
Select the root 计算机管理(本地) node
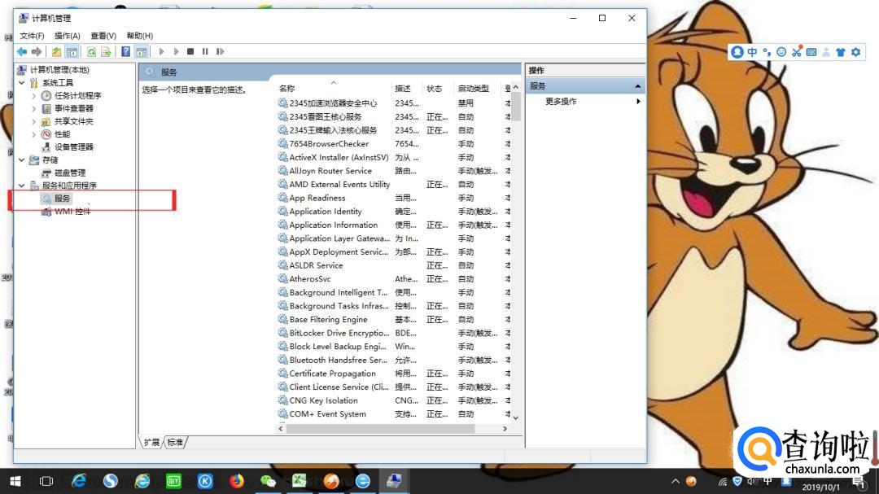coord(59,69)
